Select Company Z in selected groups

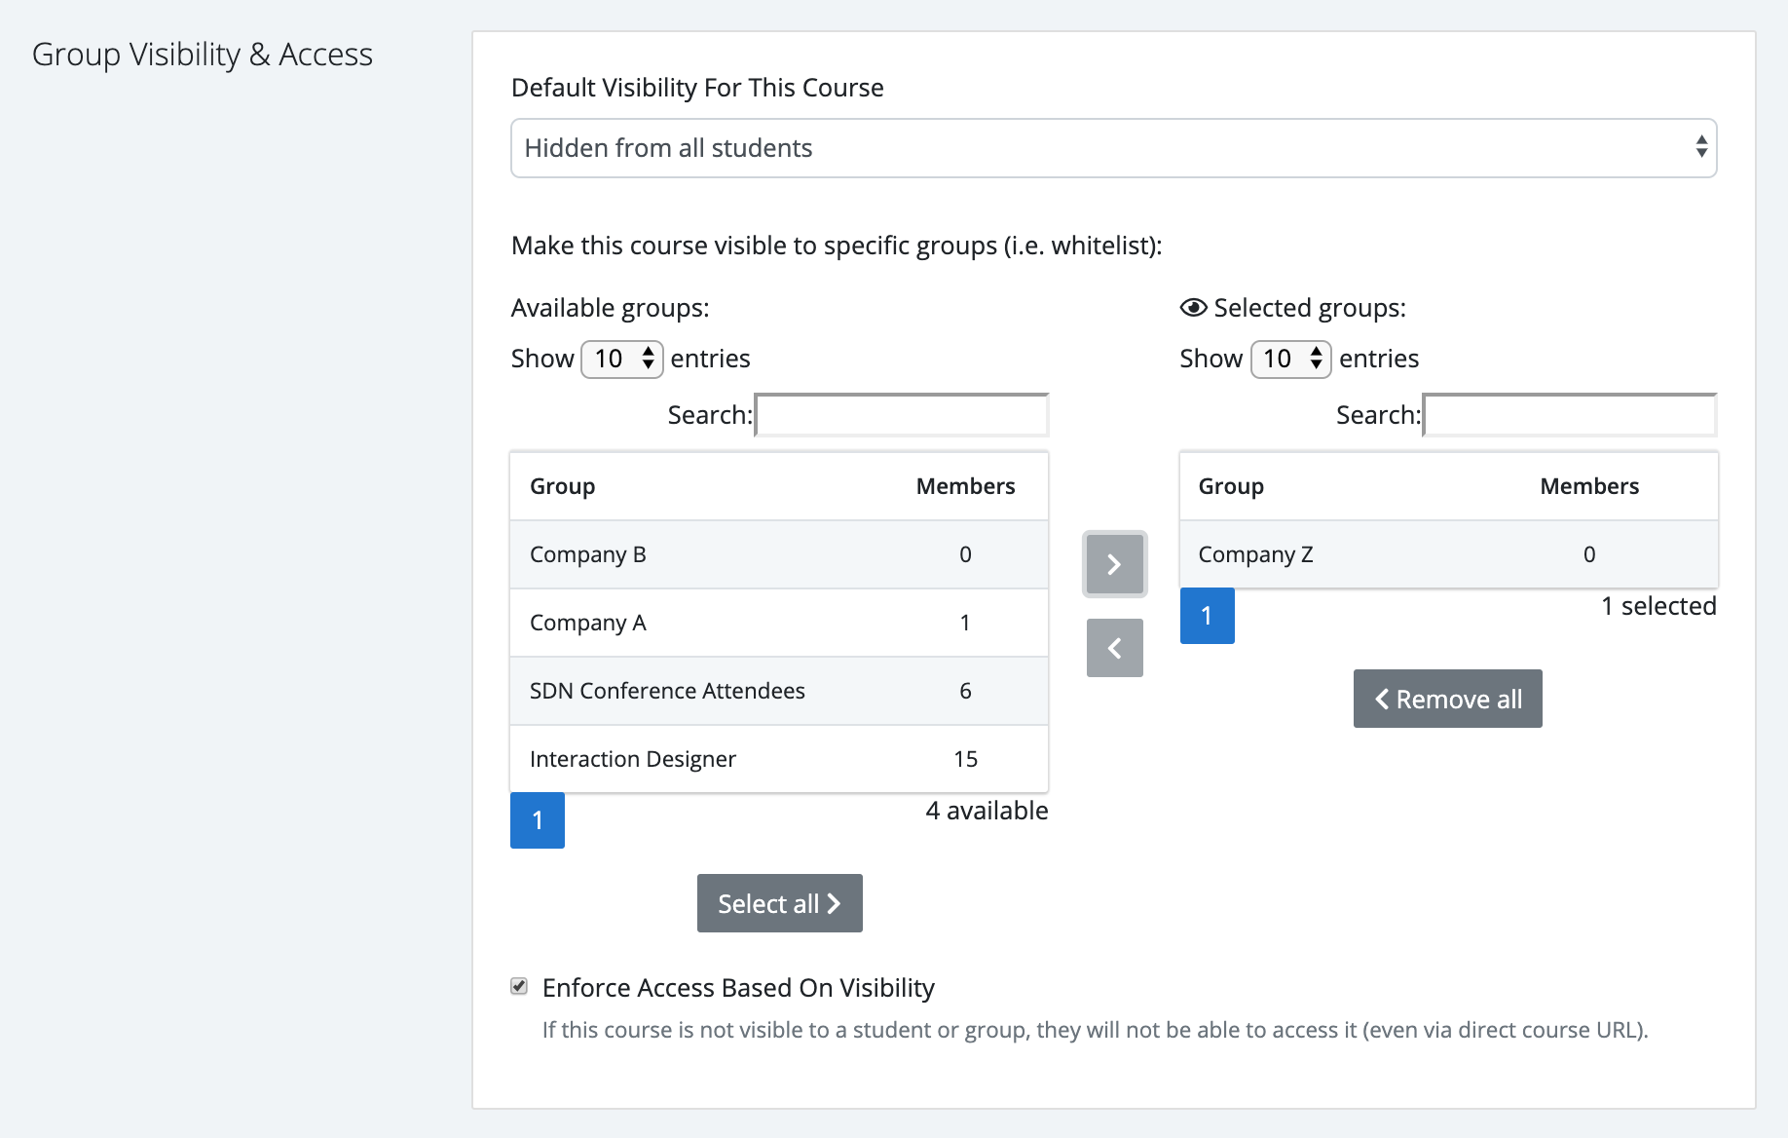click(x=1447, y=554)
